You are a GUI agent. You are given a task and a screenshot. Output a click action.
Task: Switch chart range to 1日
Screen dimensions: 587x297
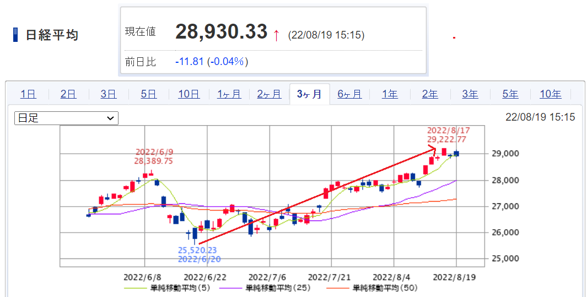29,94
